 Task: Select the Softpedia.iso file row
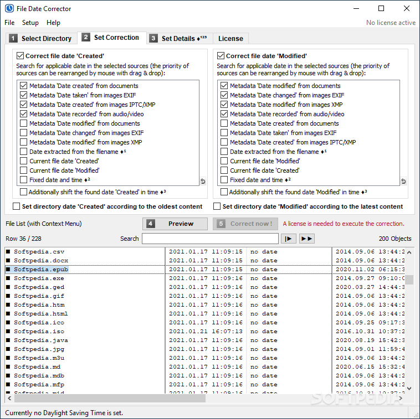[x=205, y=331]
